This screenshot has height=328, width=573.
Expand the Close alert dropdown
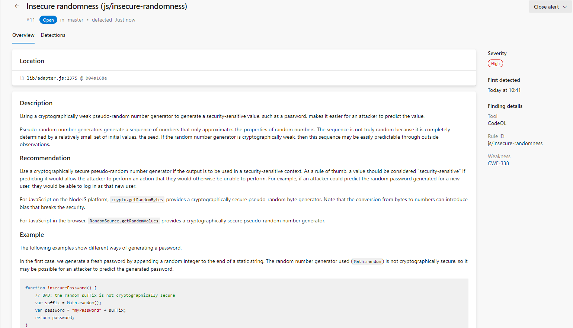coord(550,7)
